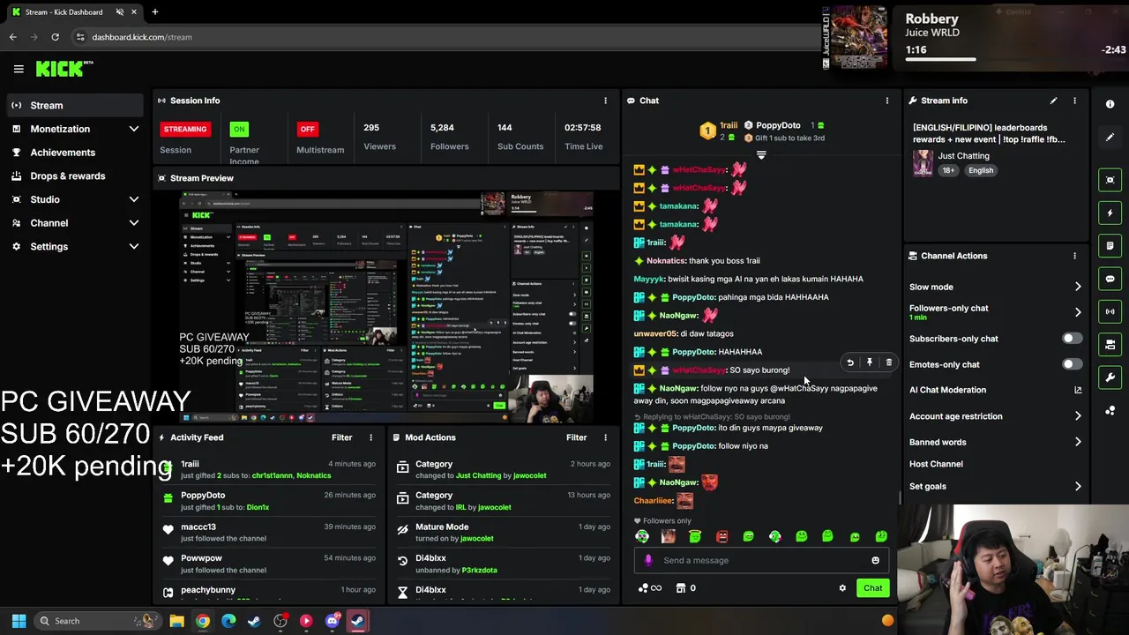Open AI Chat Moderation external link
Screen dimensions: 1129x635
[1078, 390]
